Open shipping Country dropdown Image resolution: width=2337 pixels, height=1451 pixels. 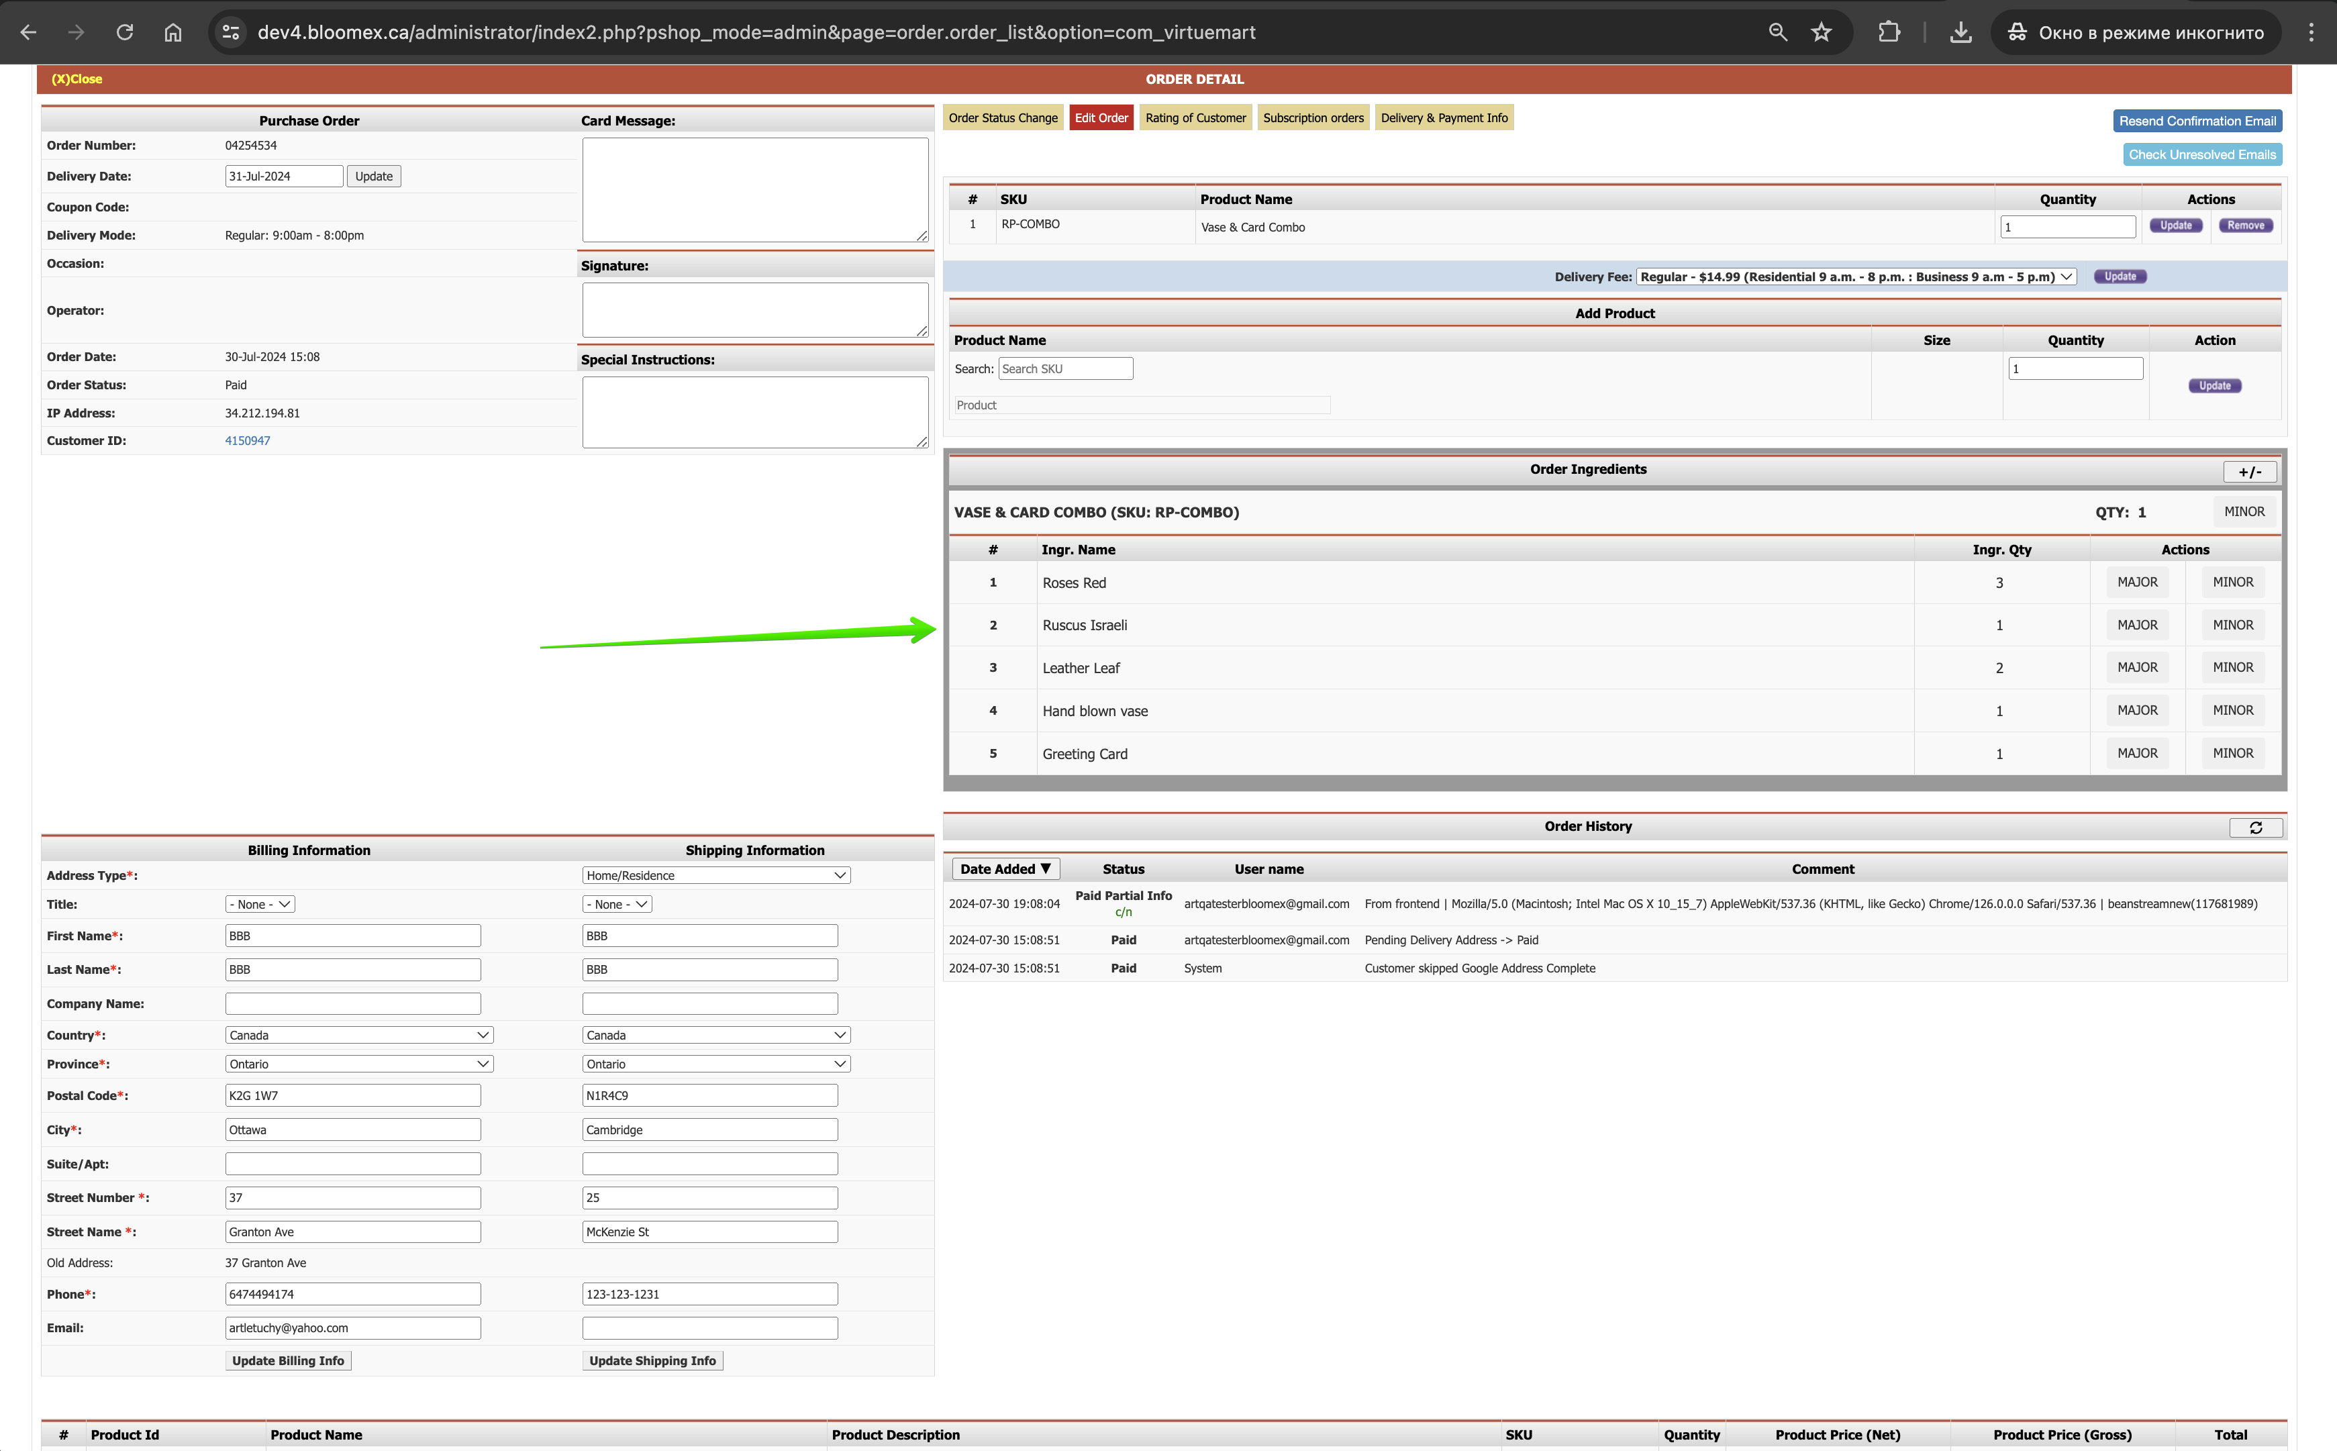coord(716,1034)
